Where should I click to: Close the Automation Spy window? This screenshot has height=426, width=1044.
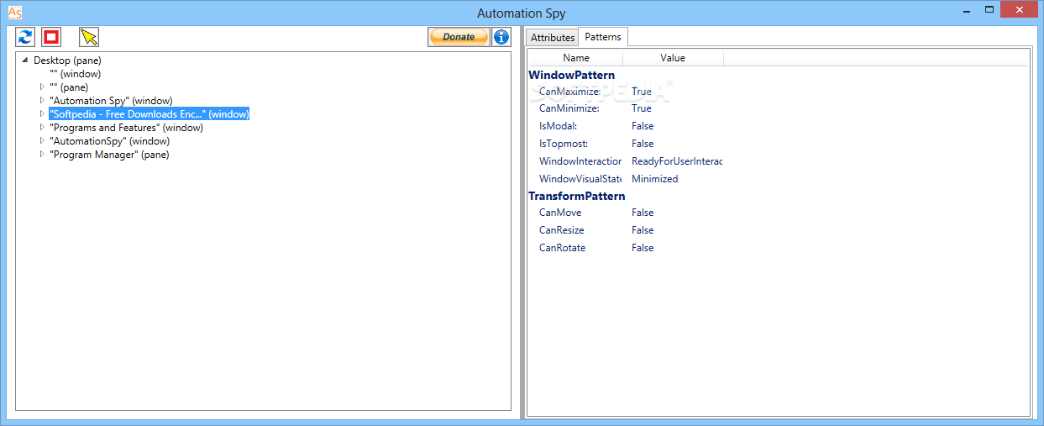point(1020,9)
